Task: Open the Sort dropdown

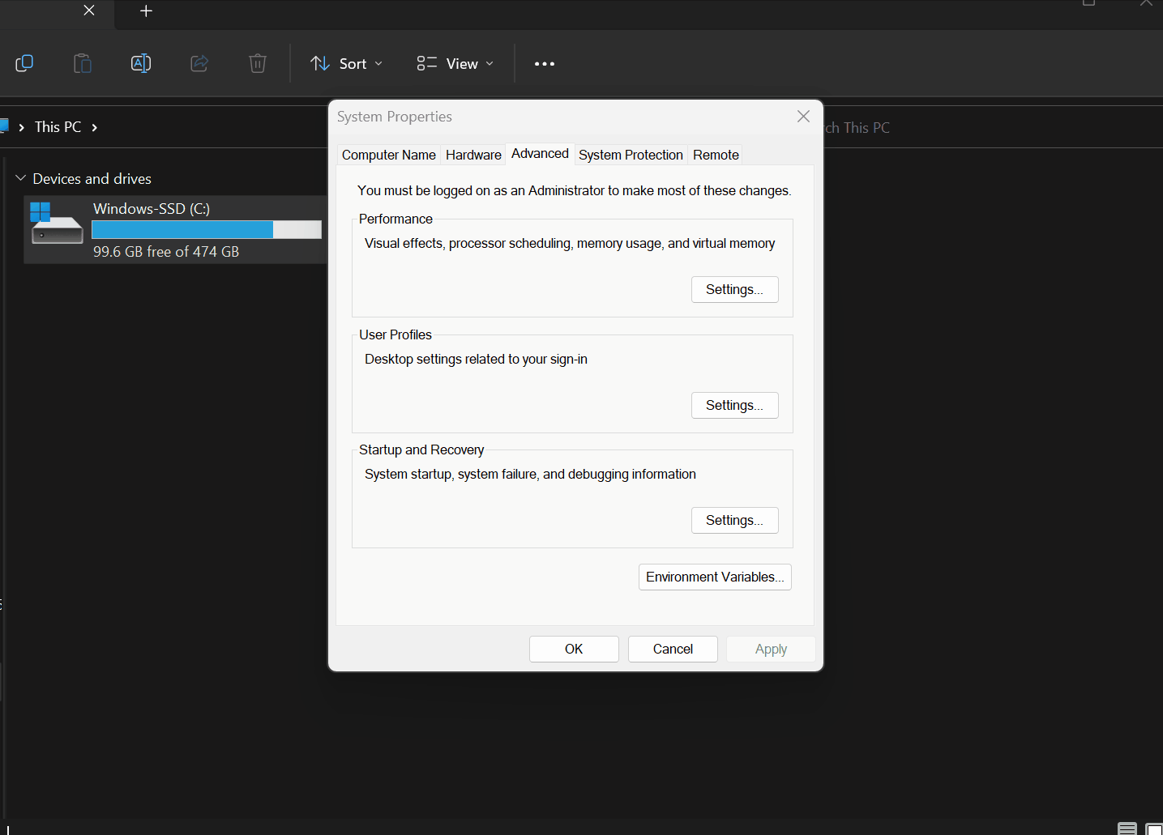Action: (347, 64)
